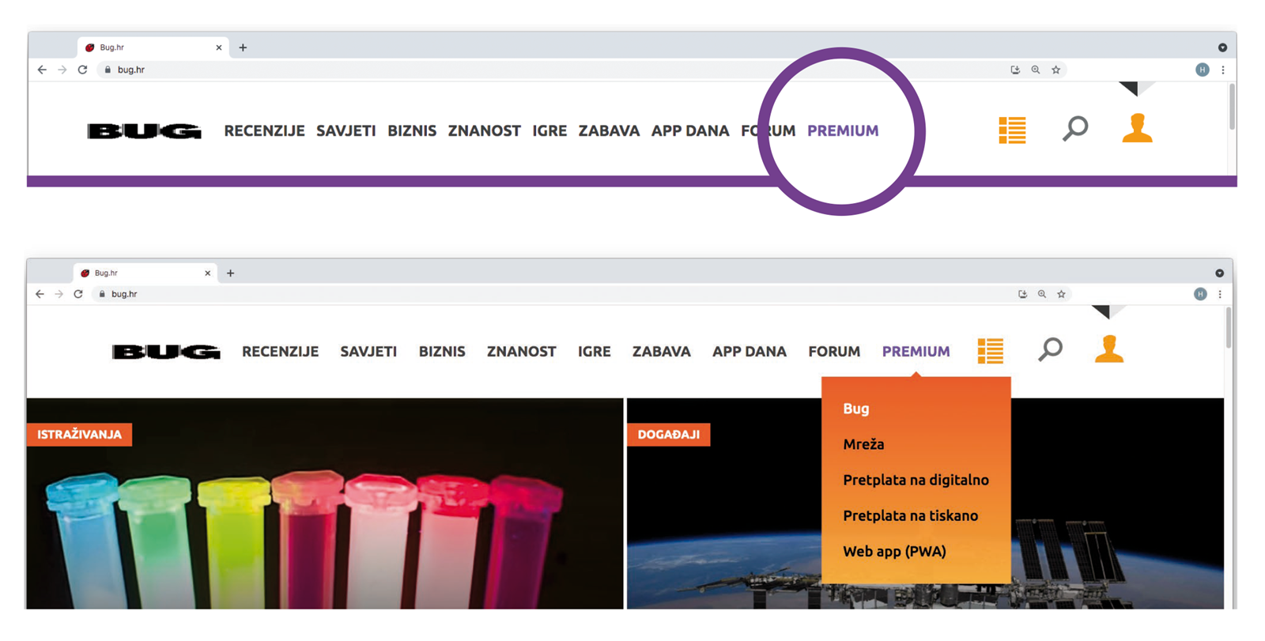
Task: Choose Pretplata na tiskano from the dropdown
Action: tap(910, 515)
